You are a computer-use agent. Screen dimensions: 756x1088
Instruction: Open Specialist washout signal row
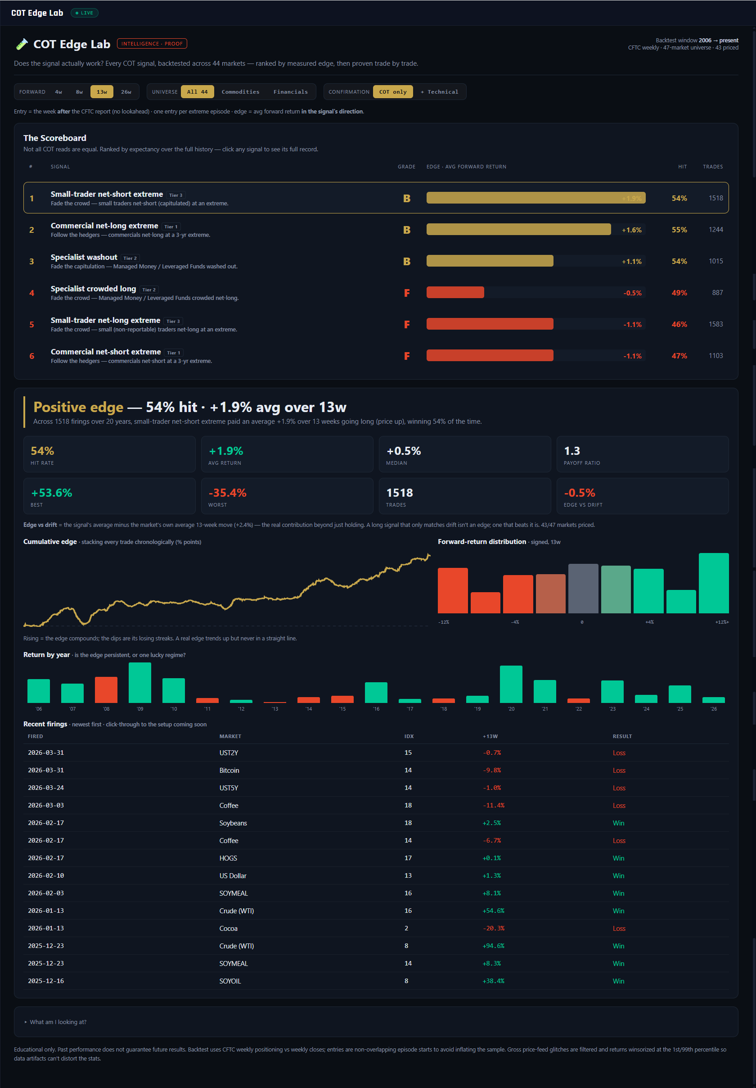(x=376, y=261)
